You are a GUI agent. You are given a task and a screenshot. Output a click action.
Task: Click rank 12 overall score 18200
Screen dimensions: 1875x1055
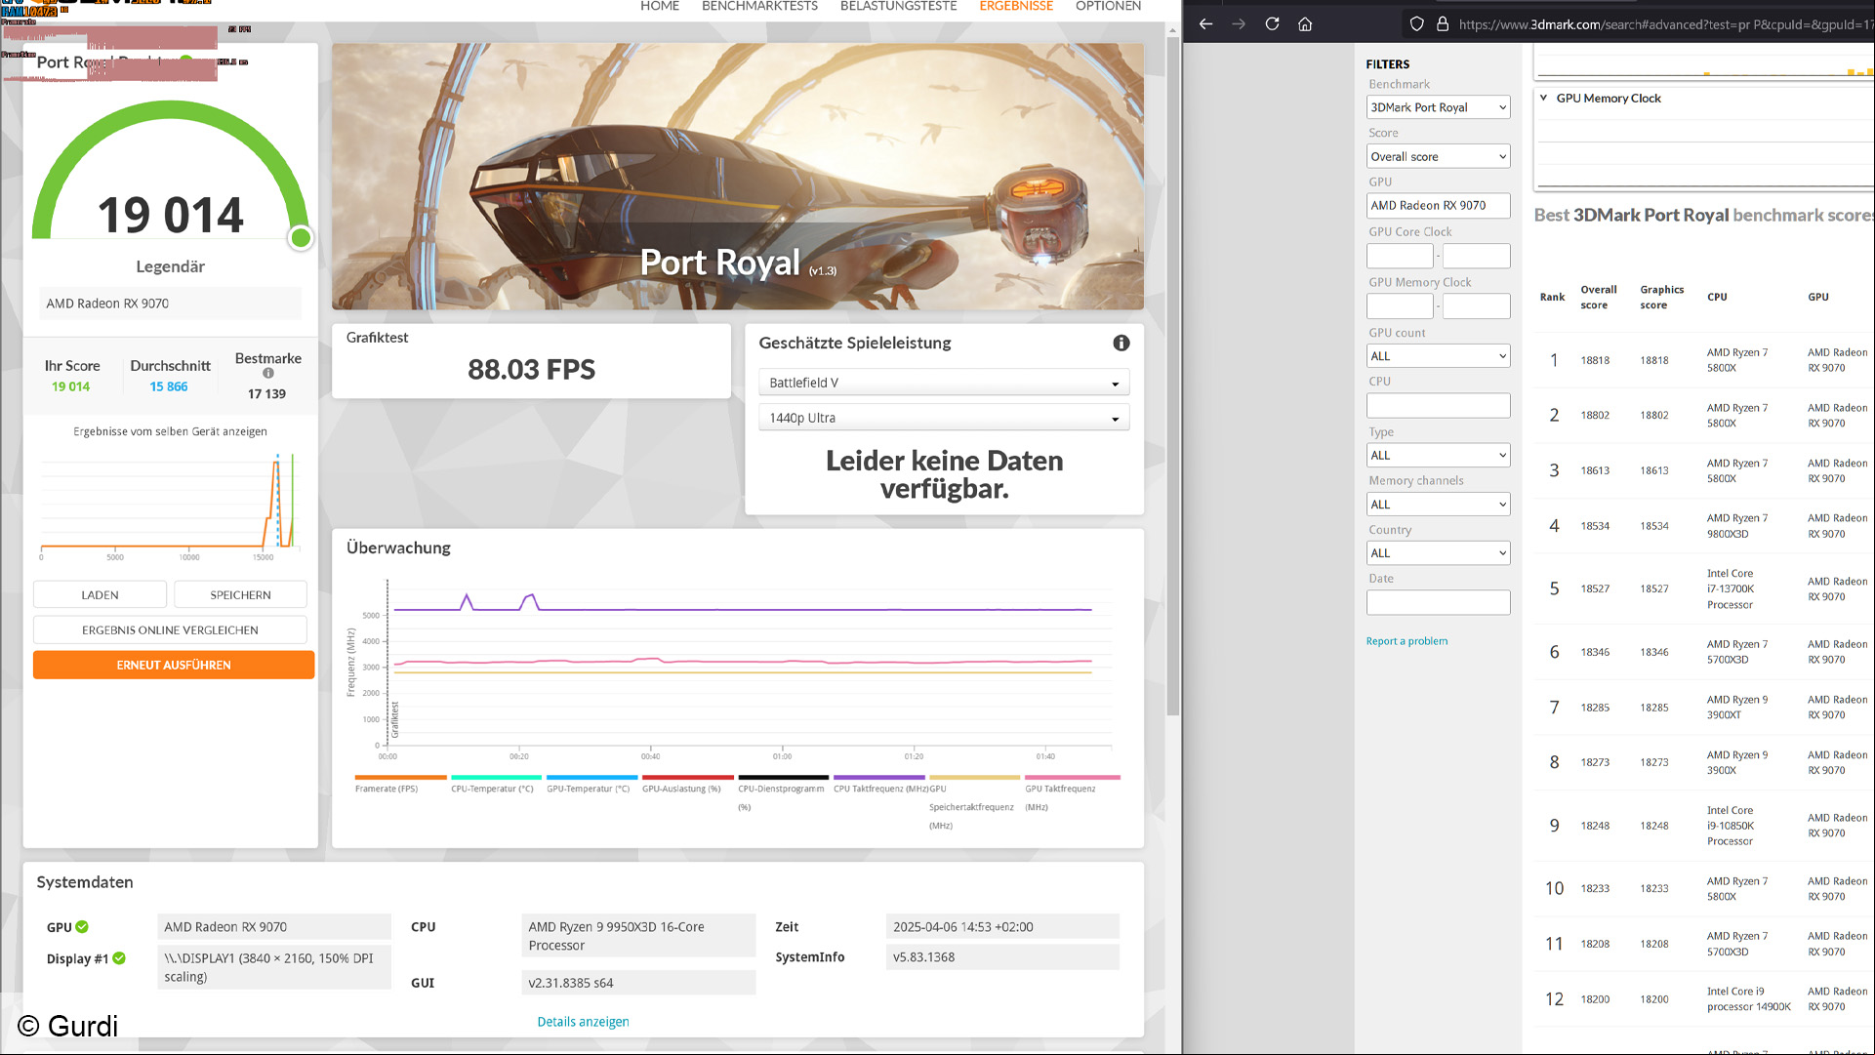click(x=1595, y=999)
